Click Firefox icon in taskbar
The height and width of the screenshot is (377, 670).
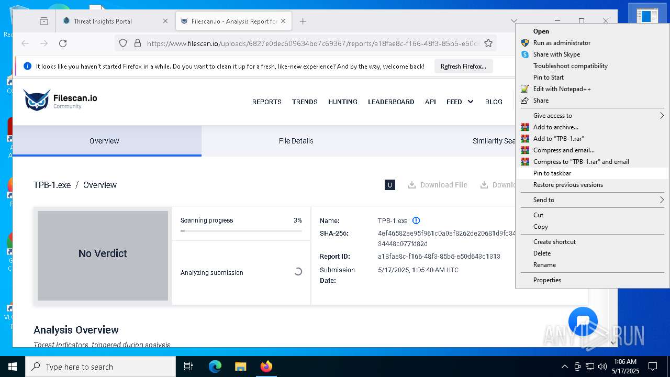266,367
